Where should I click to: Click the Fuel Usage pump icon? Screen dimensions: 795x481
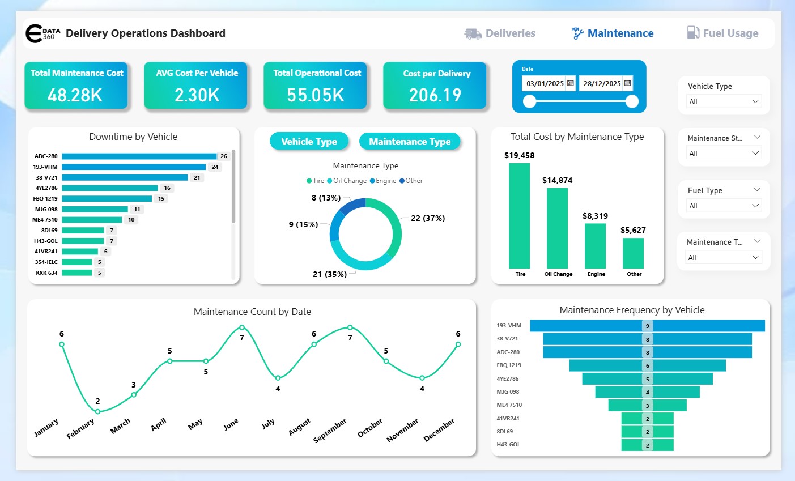tap(693, 33)
